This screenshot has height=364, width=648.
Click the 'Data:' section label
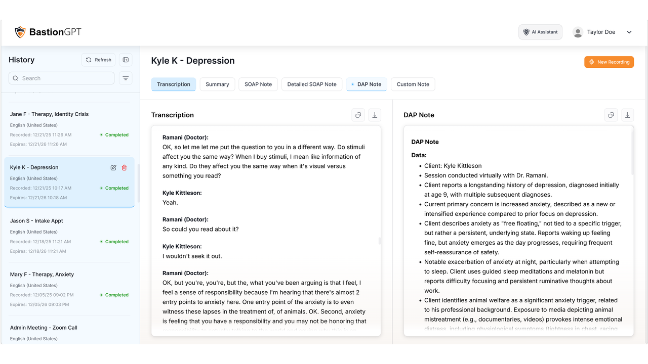point(419,155)
